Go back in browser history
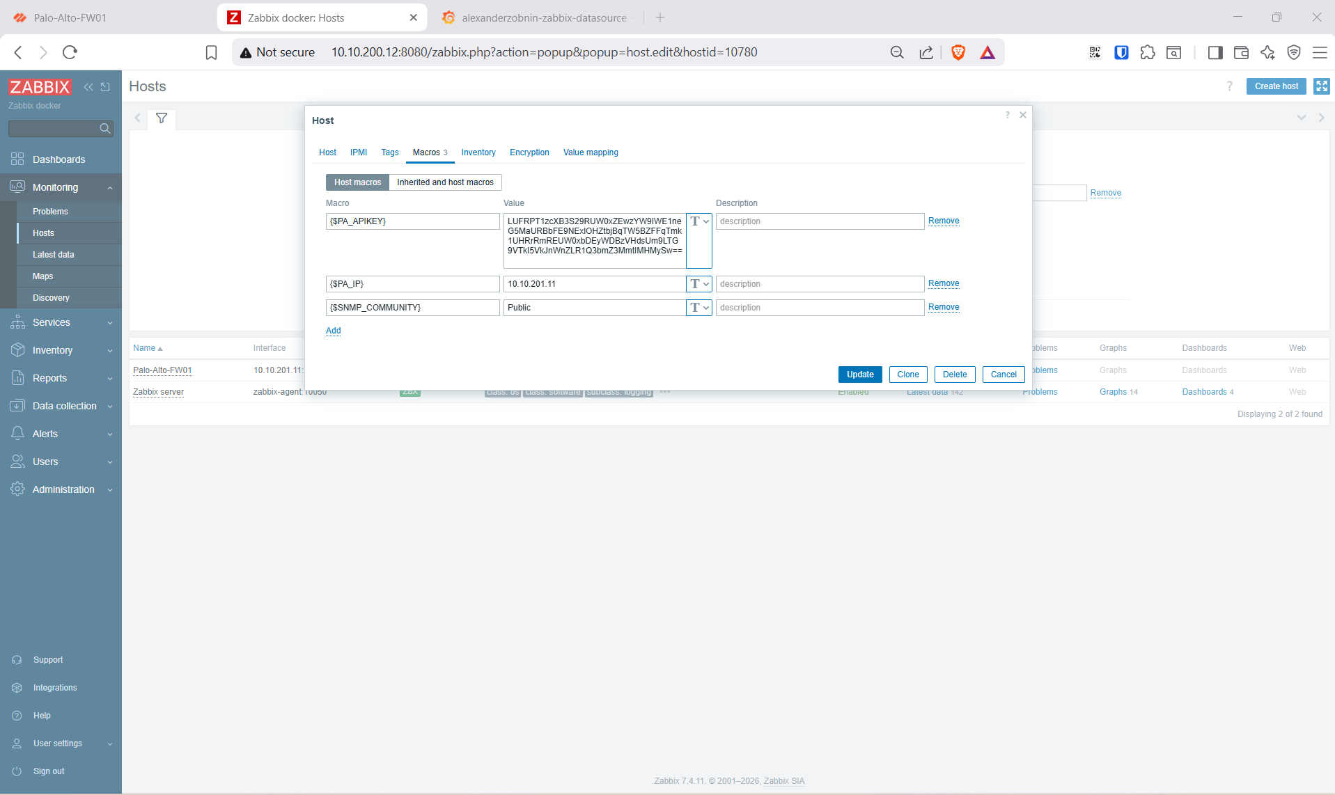Viewport: 1335px width, 795px height. (x=19, y=52)
